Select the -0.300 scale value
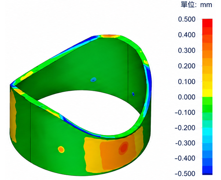The image size is (221, 180). pos(185,143)
